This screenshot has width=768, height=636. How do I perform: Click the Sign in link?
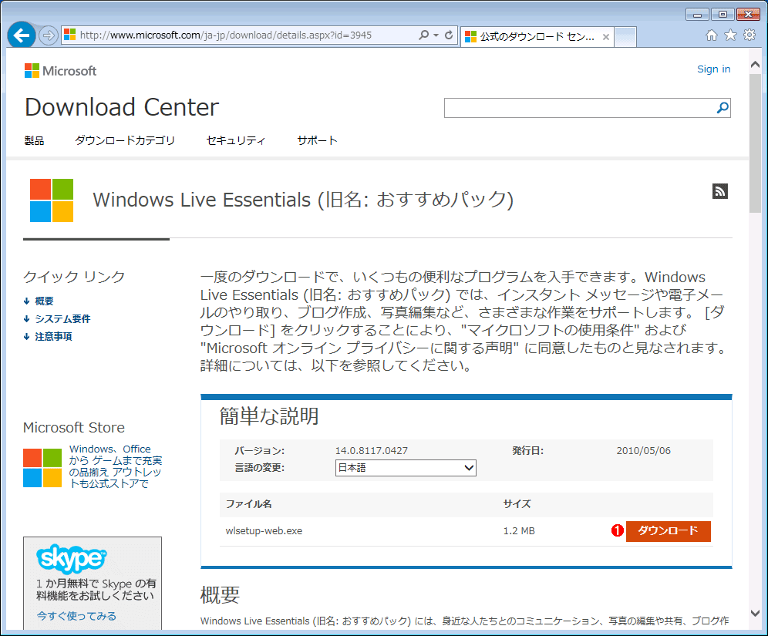point(713,69)
